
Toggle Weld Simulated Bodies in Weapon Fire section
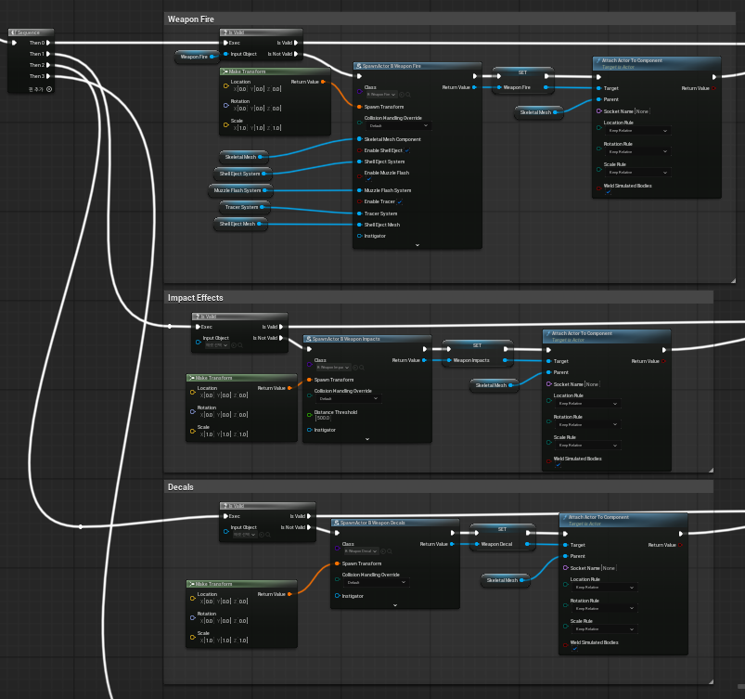tap(608, 192)
